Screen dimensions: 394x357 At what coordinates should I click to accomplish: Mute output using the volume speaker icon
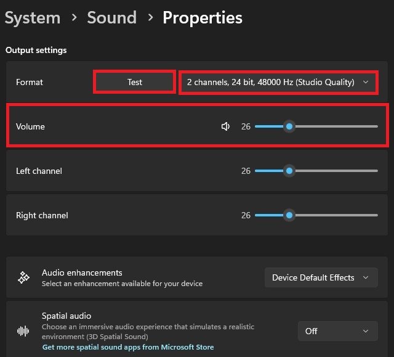click(x=225, y=126)
